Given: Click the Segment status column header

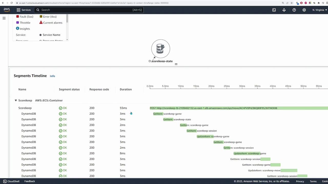Looking at the screenshot, I should tap(69, 89).
